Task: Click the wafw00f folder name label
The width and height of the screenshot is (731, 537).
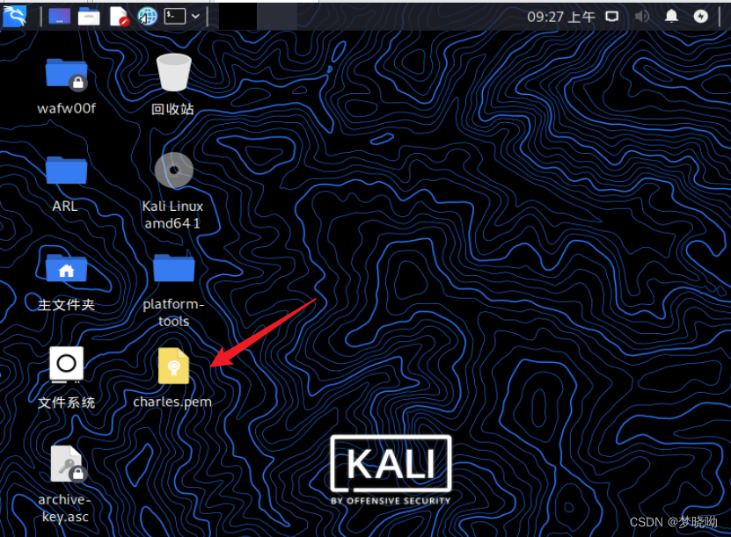Action: (66, 108)
